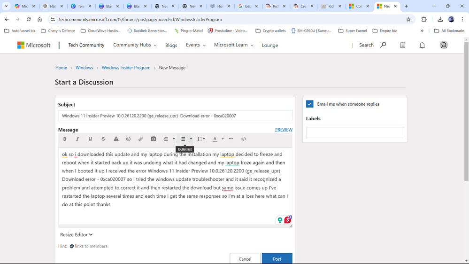The height and width of the screenshot is (264, 469).
Task: Open the Grammarly suggestions badge
Action: point(288,220)
